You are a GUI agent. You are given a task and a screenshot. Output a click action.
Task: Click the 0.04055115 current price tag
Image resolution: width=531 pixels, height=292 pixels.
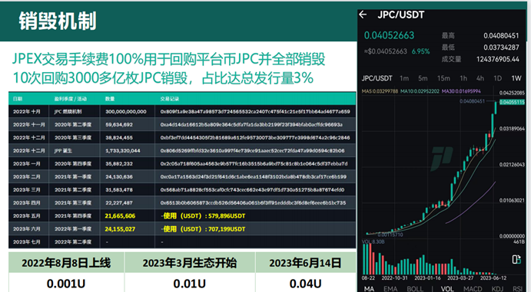(x=512, y=102)
